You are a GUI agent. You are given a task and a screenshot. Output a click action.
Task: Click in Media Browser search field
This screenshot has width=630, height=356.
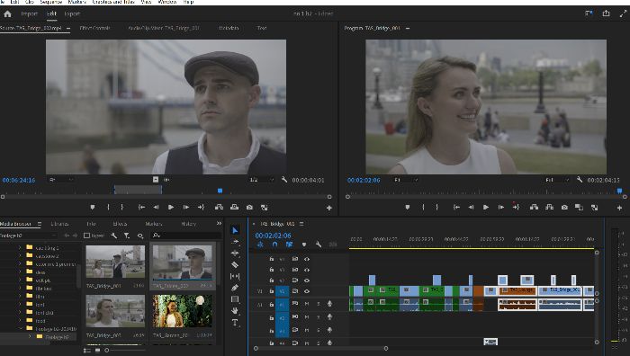click(x=185, y=236)
